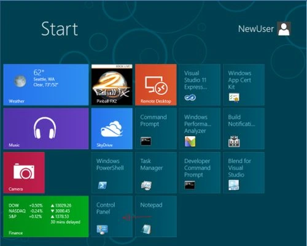Open Windows App Cert Kit tile

[244, 85]
